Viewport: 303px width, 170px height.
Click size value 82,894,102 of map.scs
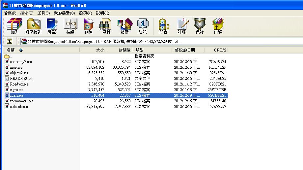(95, 67)
